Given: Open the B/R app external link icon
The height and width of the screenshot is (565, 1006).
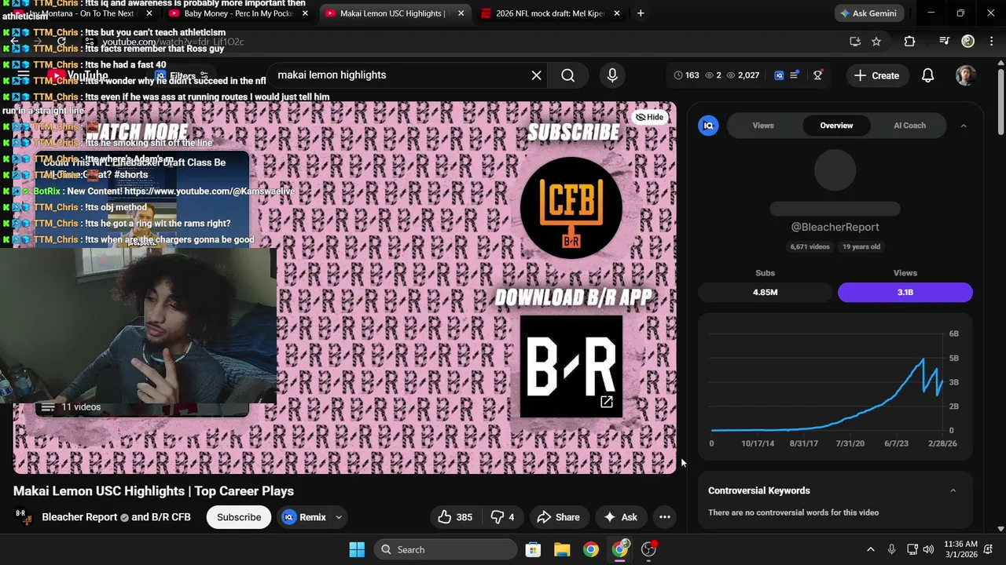Looking at the screenshot, I should tap(607, 402).
